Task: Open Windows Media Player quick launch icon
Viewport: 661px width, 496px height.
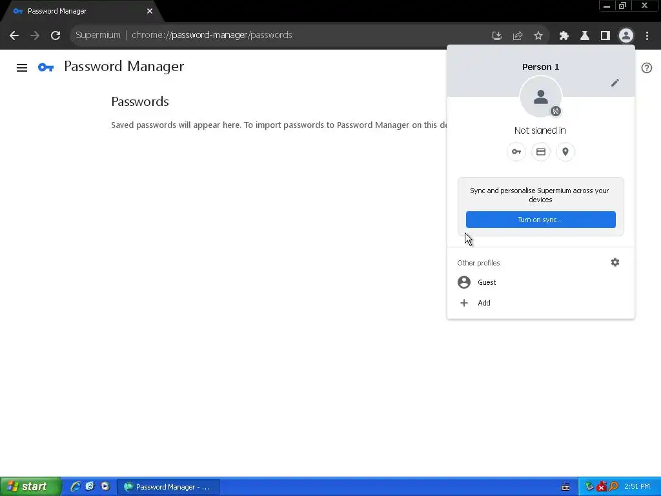Action: pos(105,487)
